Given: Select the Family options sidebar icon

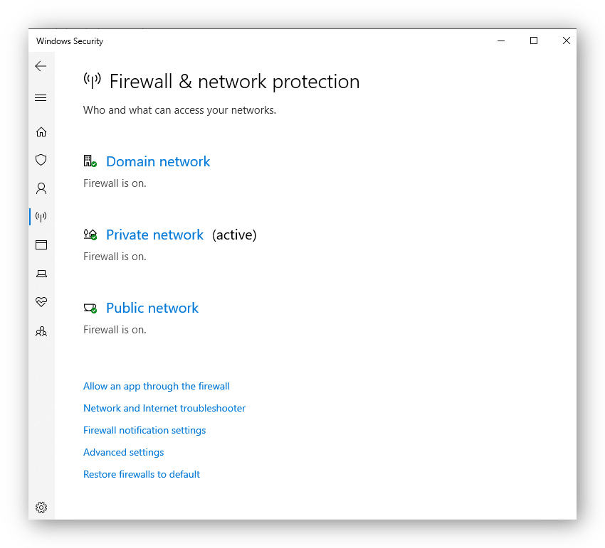Looking at the screenshot, I should (41, 331).
